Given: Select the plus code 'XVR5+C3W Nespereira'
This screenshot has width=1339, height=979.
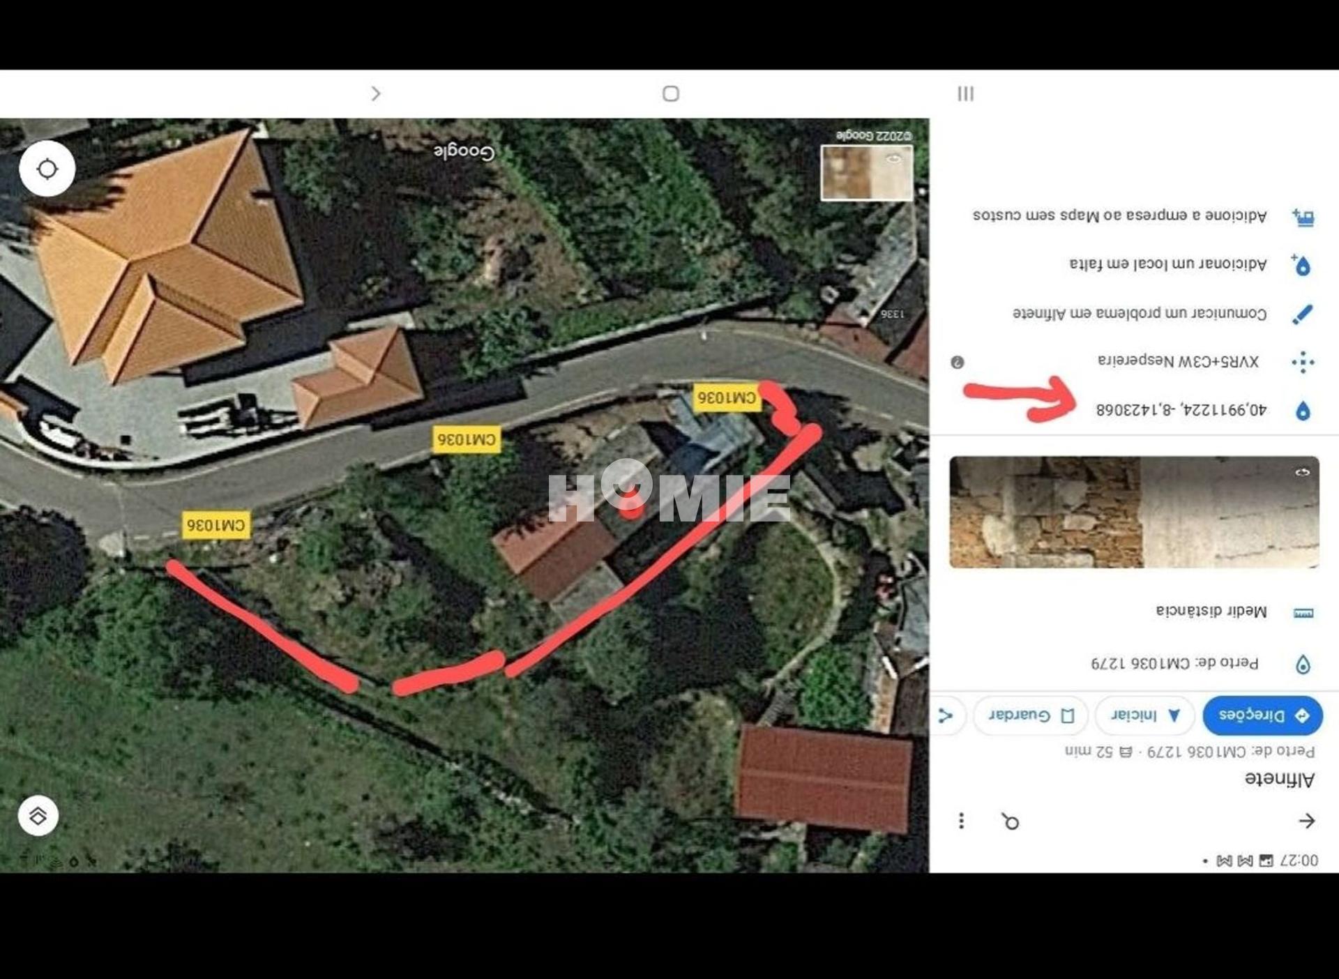Looking at the screenshot, I should pyautogui.click(x=1179, y=361).
